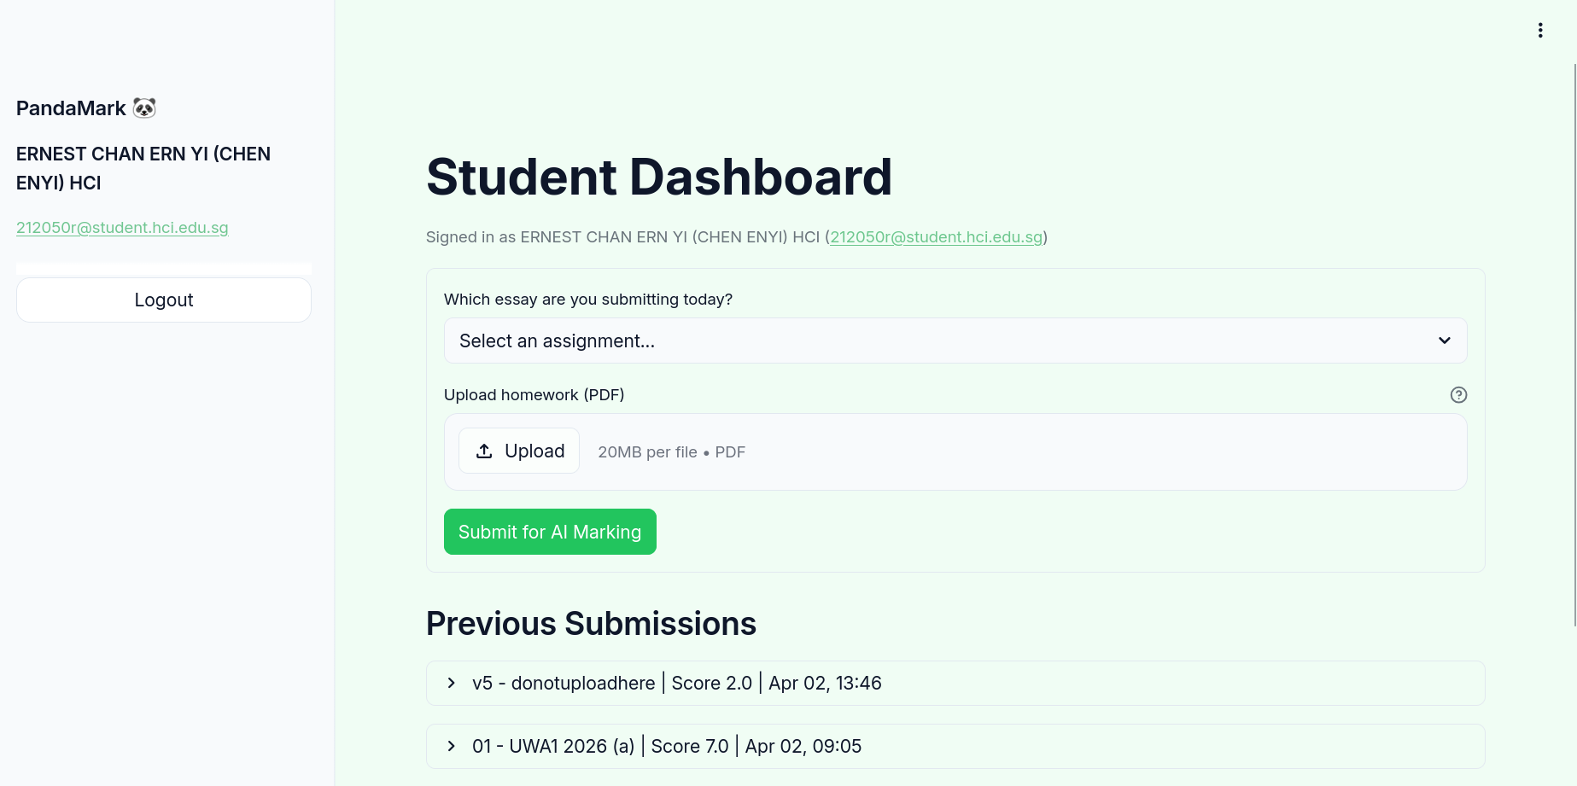Click the PandaMark title in the sidebar
The height and width of the screenshot is (786, 1577).
coord(71,108)
